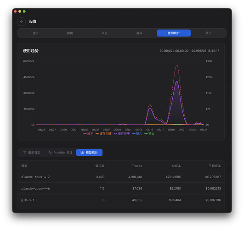Screen dimensions: 244x229
Task: Click the chart date range text
Action: [189, 51]
